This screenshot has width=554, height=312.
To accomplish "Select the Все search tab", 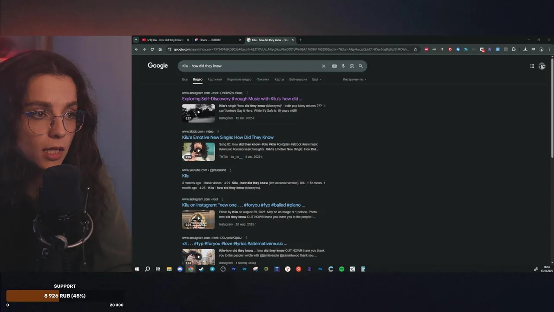I will tap(185, 79).
